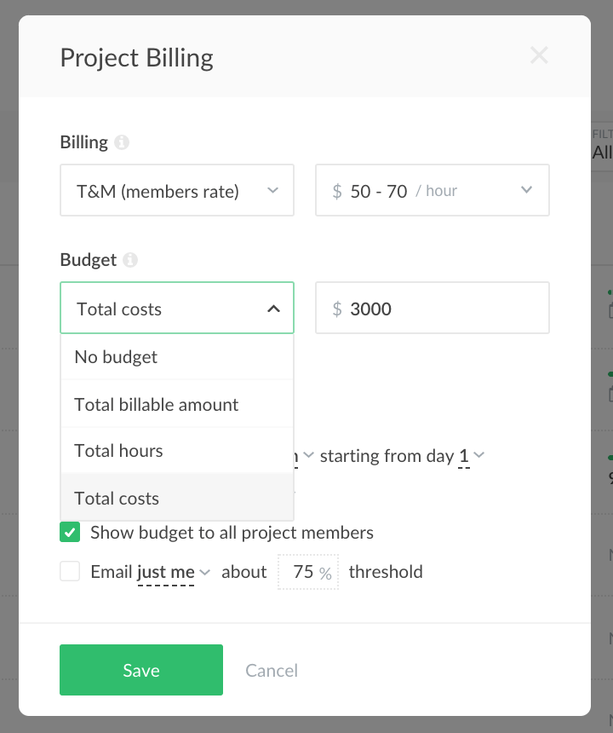Open the Budget info tooltip icon
The image size is (613, 733).
point(129,260)
